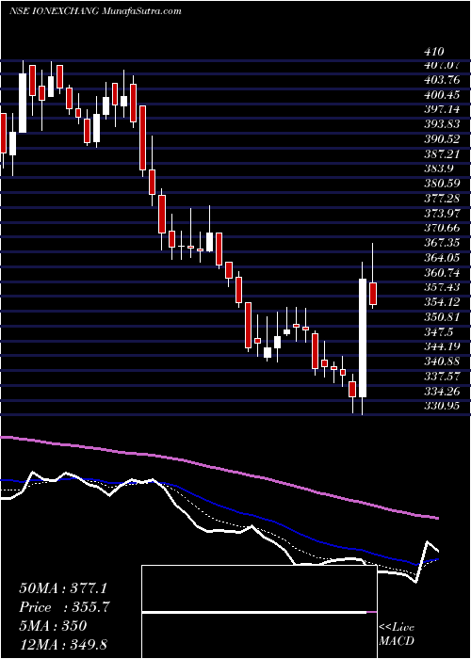Click the 373.97 price axis label

click(x=441, y=213)
